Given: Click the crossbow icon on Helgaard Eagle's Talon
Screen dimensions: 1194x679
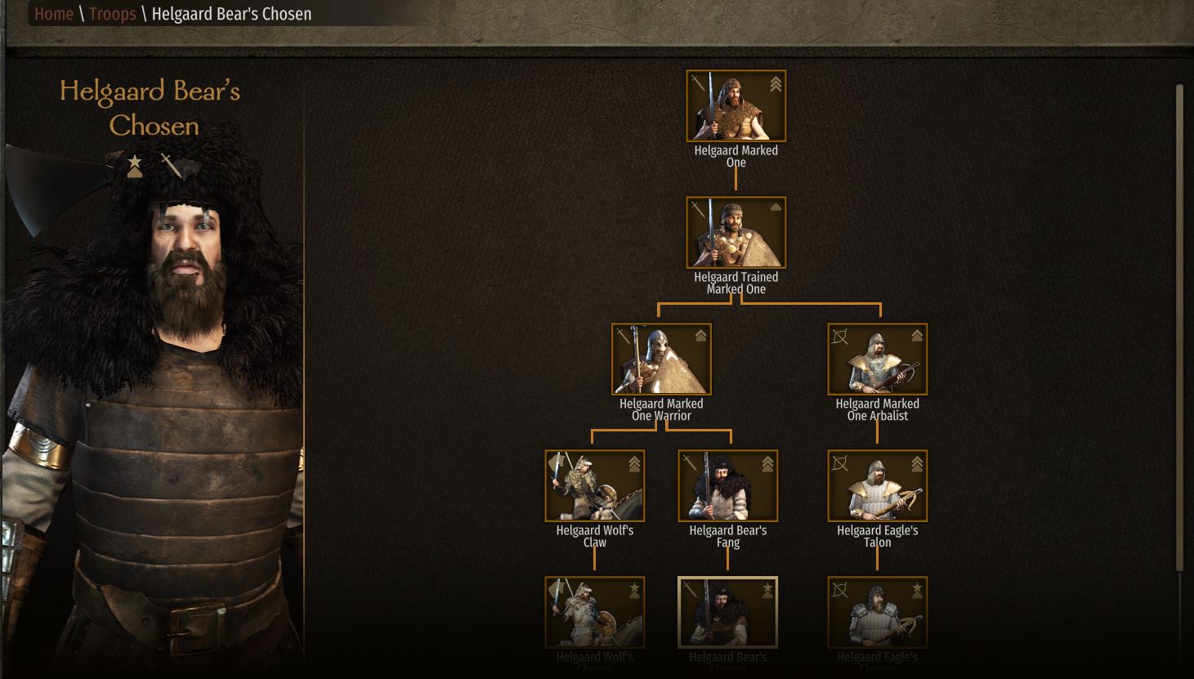Looking at the screenshot, I should tap(839, 462).
